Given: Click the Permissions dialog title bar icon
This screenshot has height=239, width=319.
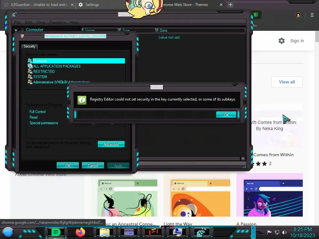Looking at the screenshot, I should coord(22,36).
